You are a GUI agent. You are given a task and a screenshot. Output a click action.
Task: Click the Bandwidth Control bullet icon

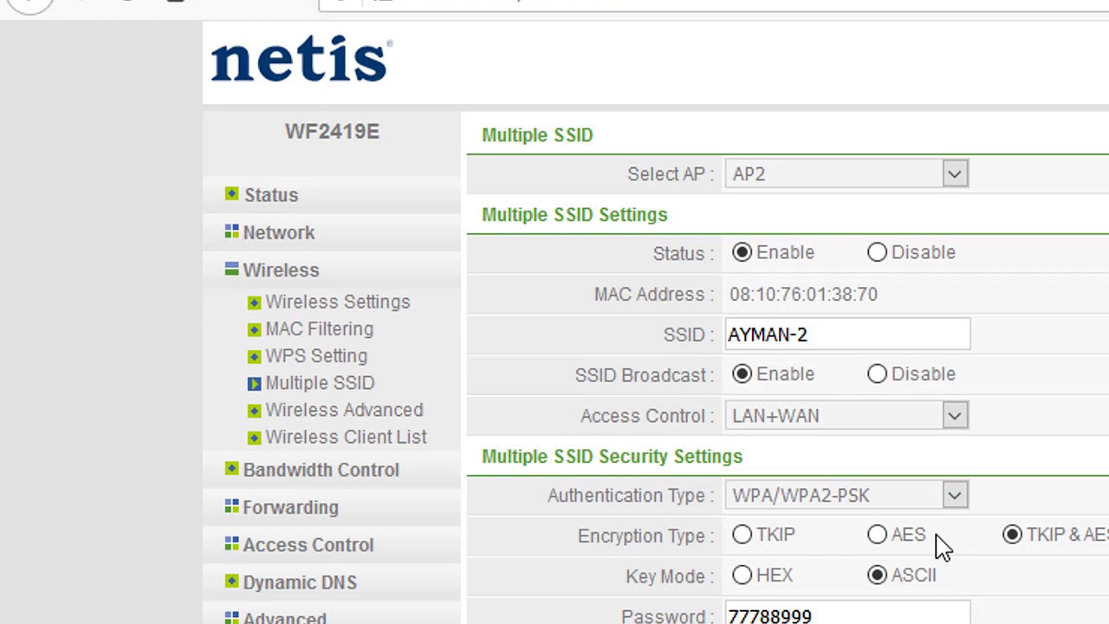point(231,468)
